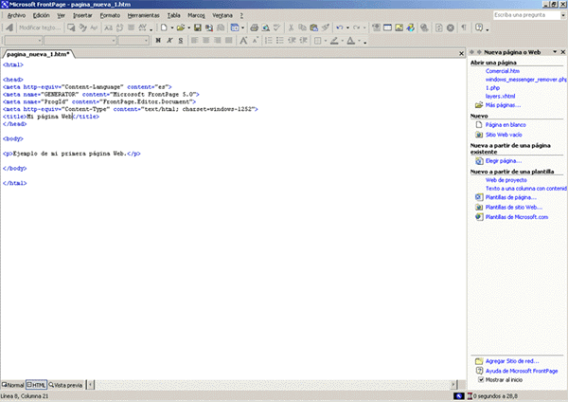Toggle Align Right button
Viewport: 568px width, 402px height.
point(218,40)
